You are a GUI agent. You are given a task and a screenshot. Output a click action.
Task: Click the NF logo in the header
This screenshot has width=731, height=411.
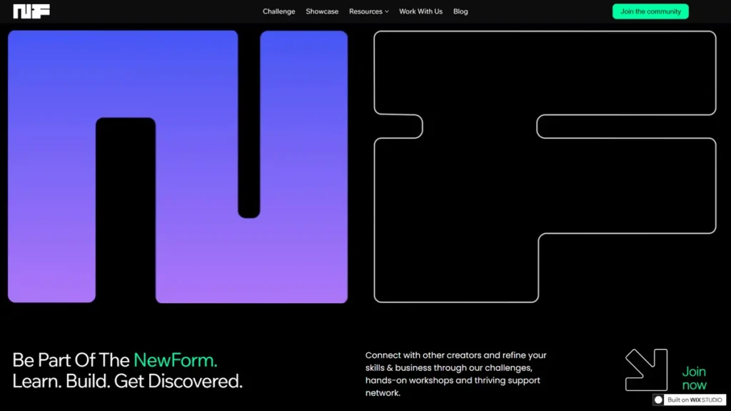[31, 11]
